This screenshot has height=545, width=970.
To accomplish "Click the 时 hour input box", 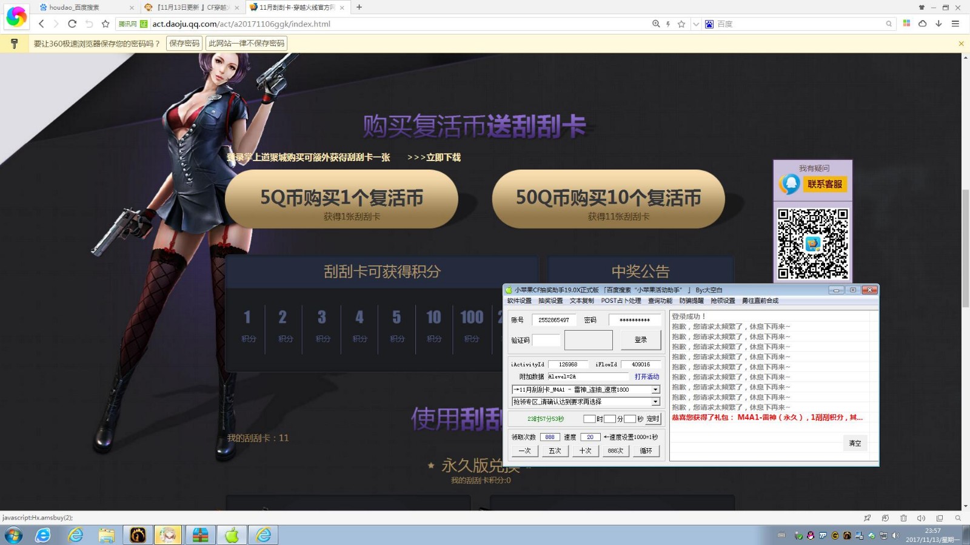I will click(x=589, y=418).
